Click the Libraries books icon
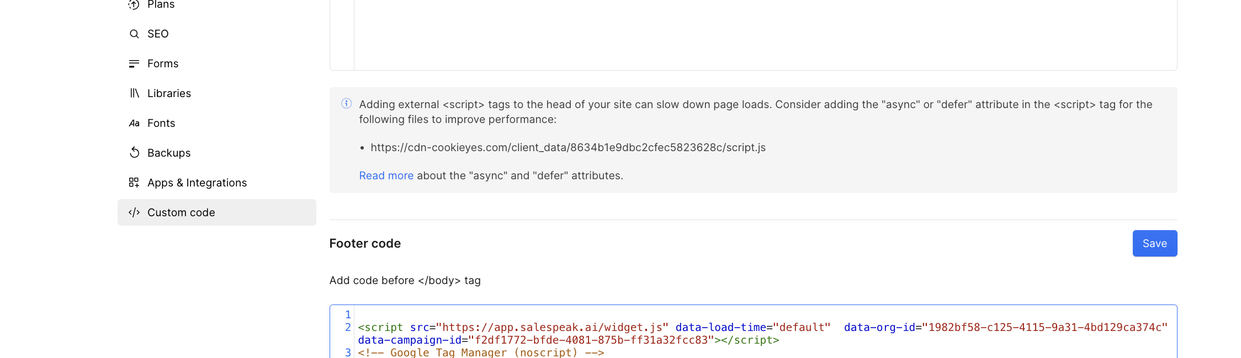Image resolution: width=1241 pixels, height=358 pixels. click(134, 93)
